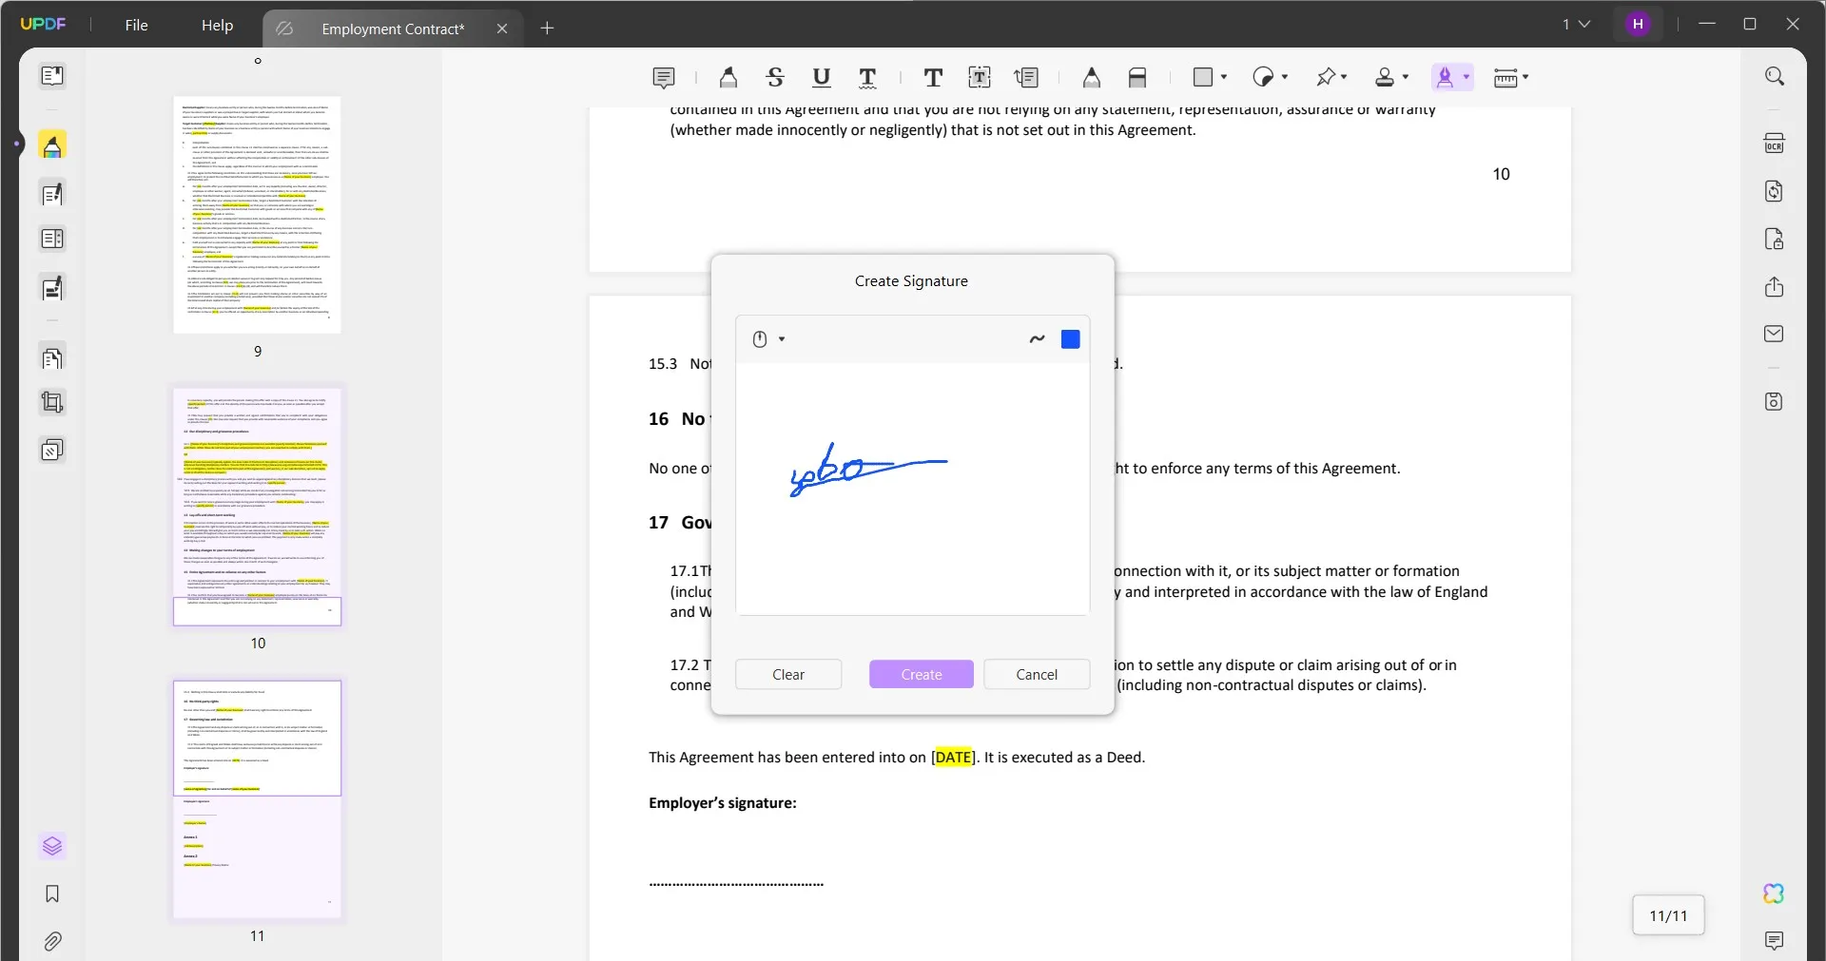Open the crop pages tool
The width and height of the screenshot is (1826, 961).
[52, 403]
